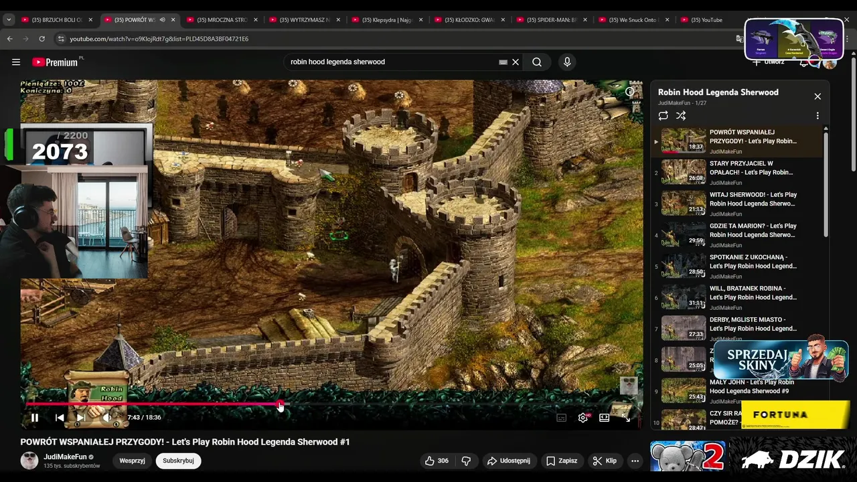Viewport: 857px width, 482px height.
Task: Play POWRÓT WSPANIAŁEJ PRZYGODY playlist item
Action: pyautogui.click(x=737, y=141)
